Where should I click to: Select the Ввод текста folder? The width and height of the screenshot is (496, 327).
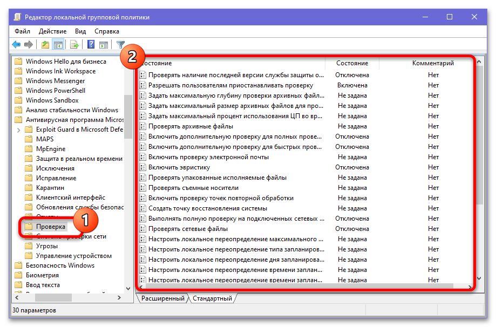point(43,285)
